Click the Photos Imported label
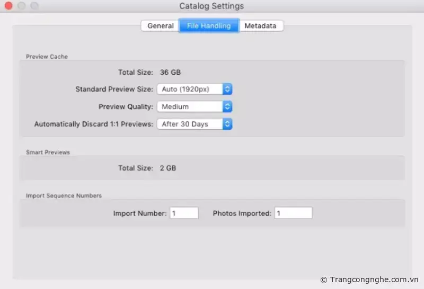Image resolution: width=424 pixels, height=289 pixels. coord(242,213)
